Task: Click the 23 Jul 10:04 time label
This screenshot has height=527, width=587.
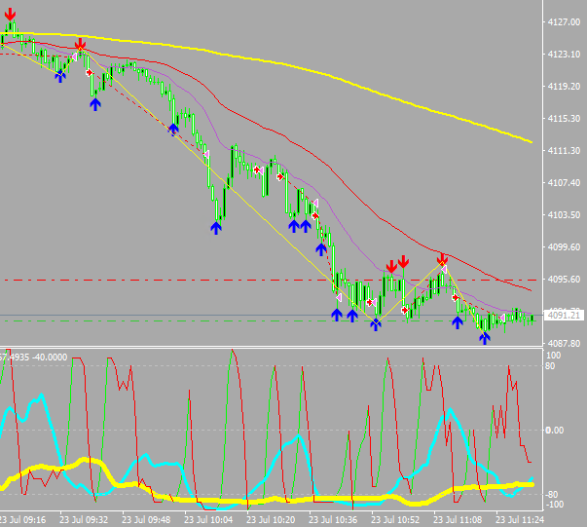Action: point(208,520)
